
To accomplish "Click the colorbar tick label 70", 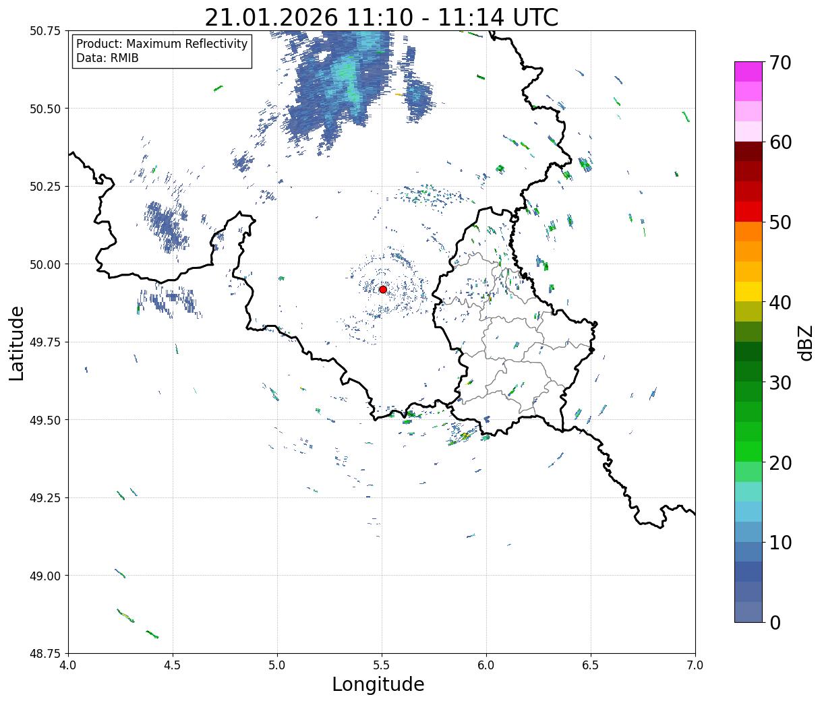I will 780,63.
